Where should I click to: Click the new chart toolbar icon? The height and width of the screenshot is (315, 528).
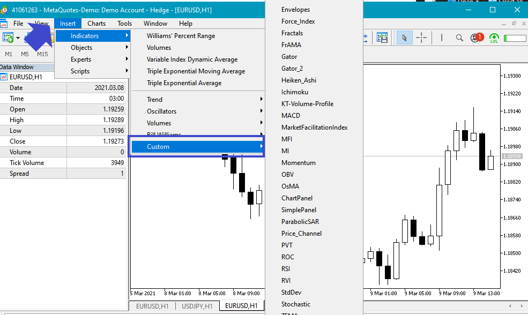(8, 37)
